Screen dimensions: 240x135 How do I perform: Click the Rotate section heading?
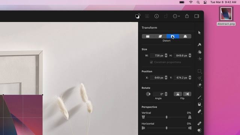click(146, 88)
